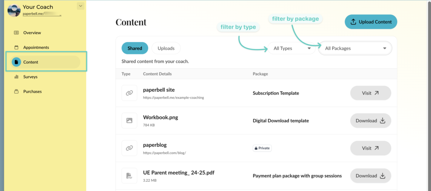Download UE Parent meeting PDF

pos(370,176)
